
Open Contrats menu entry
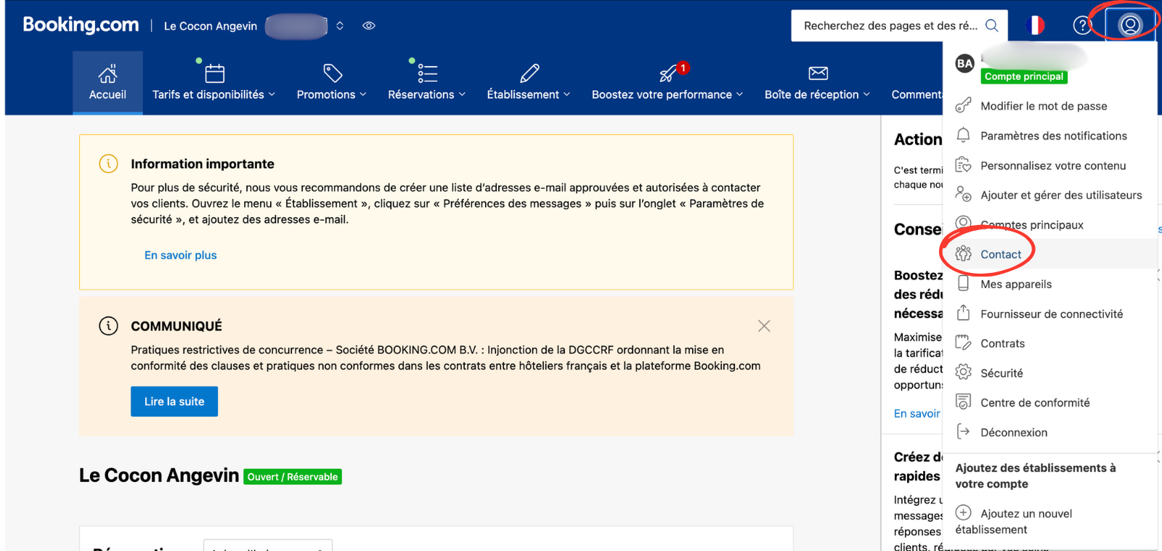point(1002,343)
